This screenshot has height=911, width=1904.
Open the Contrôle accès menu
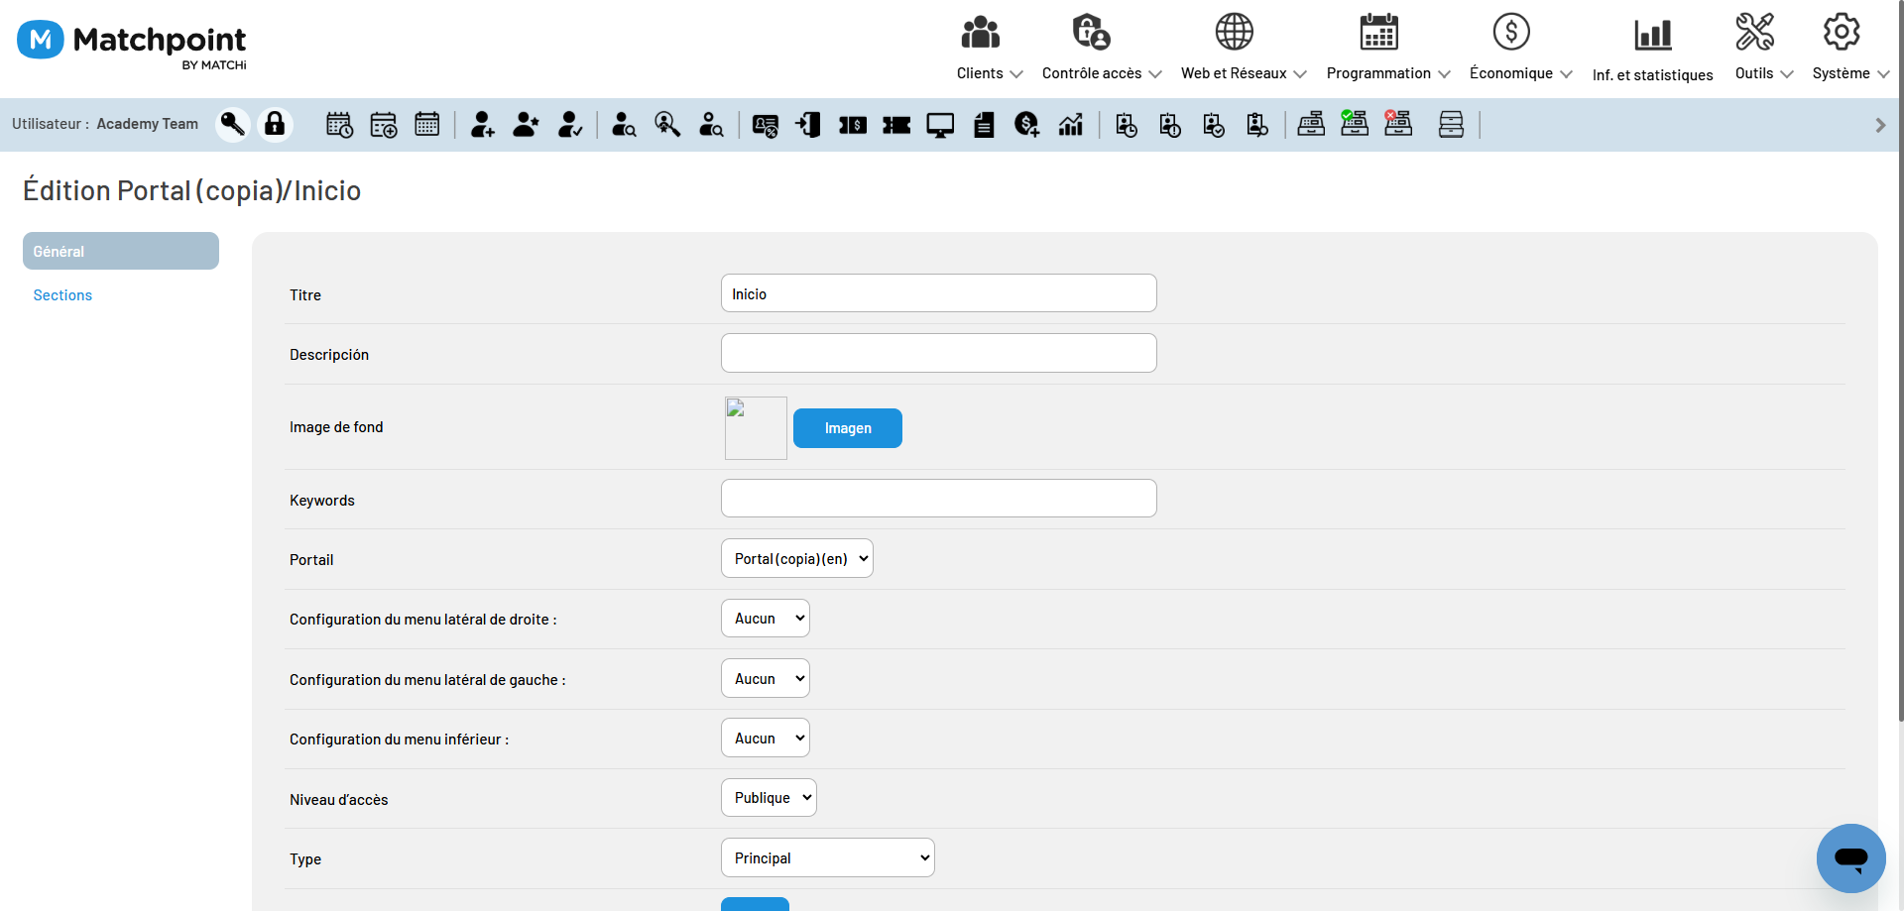pos(1102,49)
